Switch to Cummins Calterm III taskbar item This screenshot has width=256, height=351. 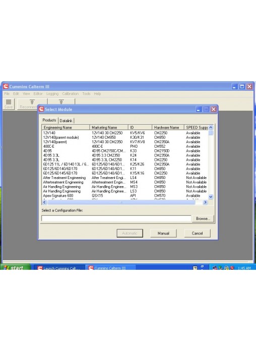[x=110, y=268]
